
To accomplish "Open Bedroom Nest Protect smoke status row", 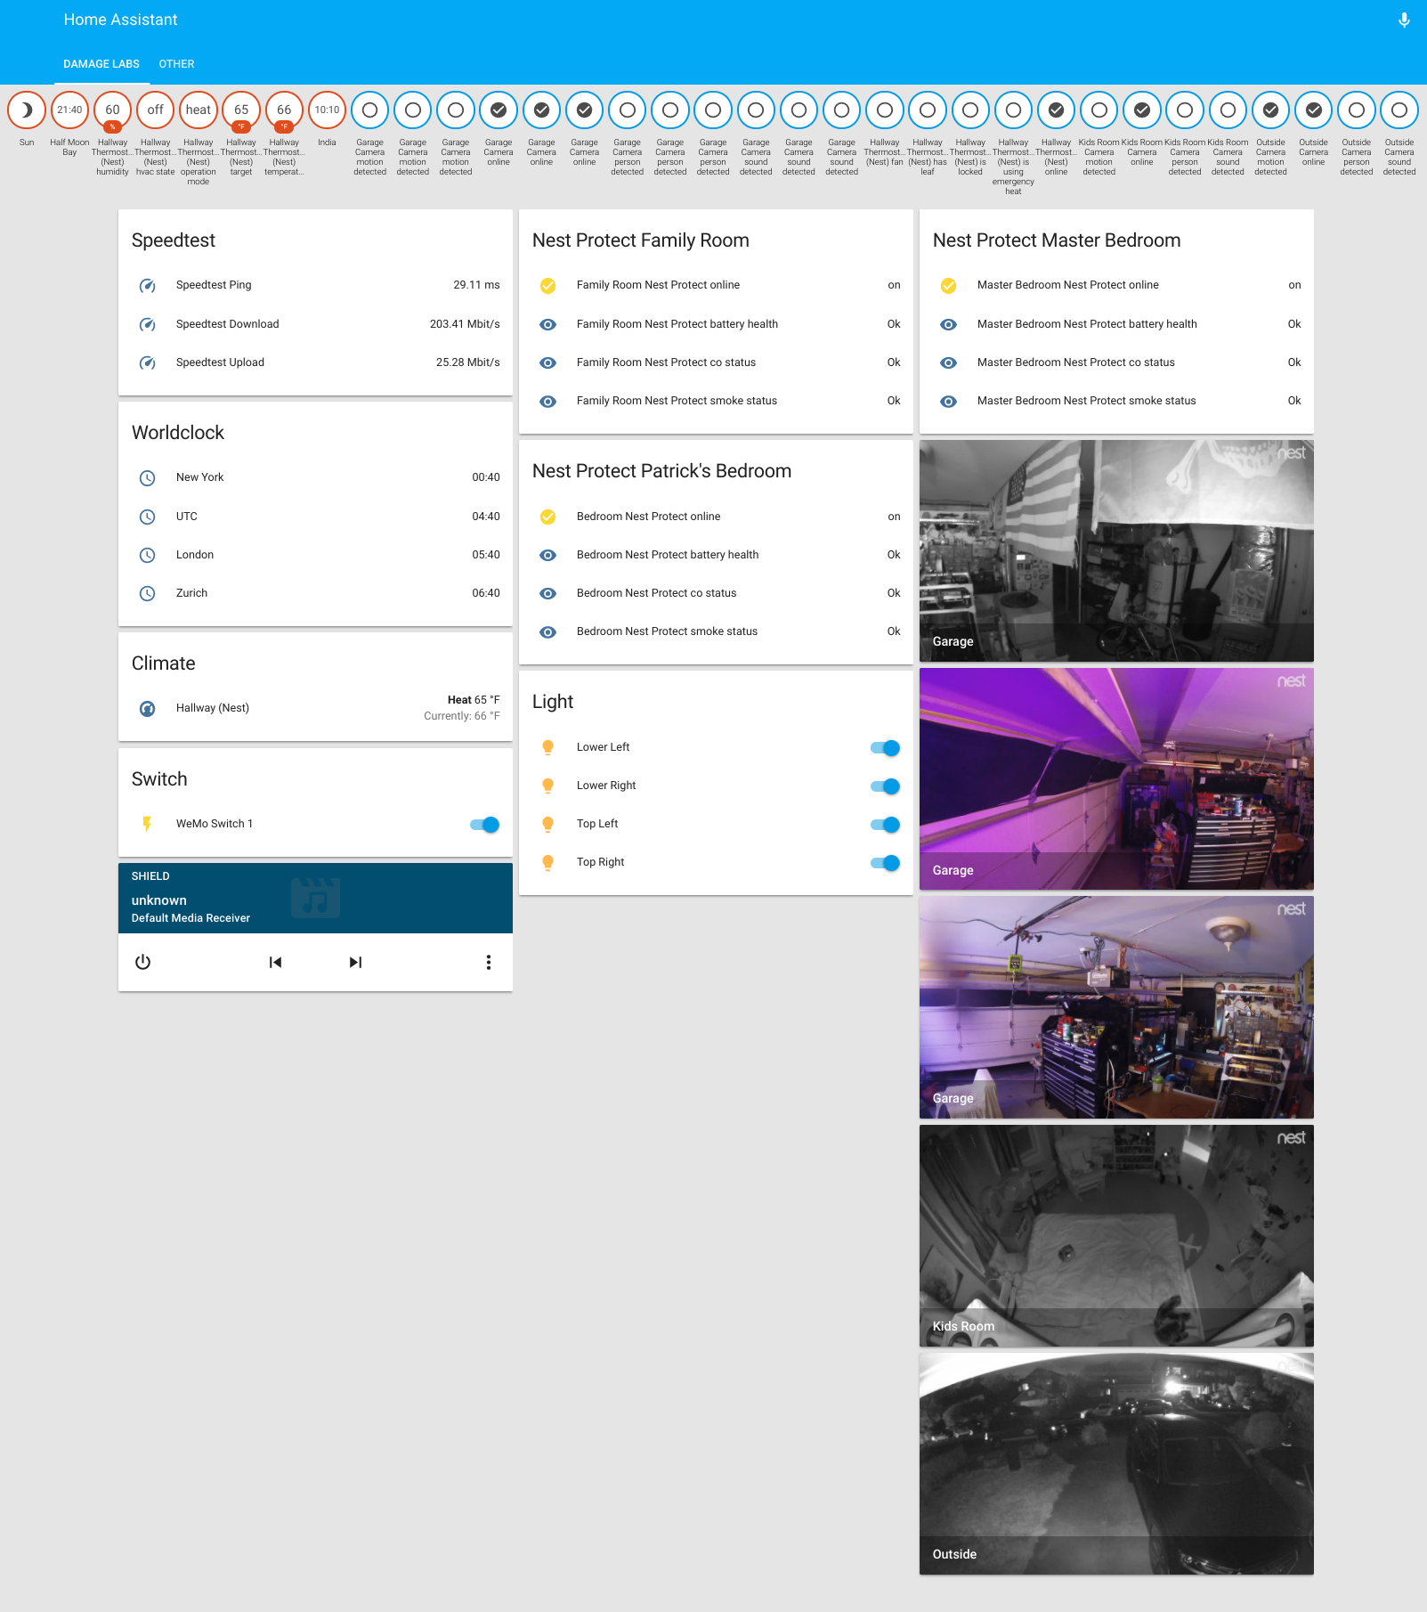I will [716, 631].
